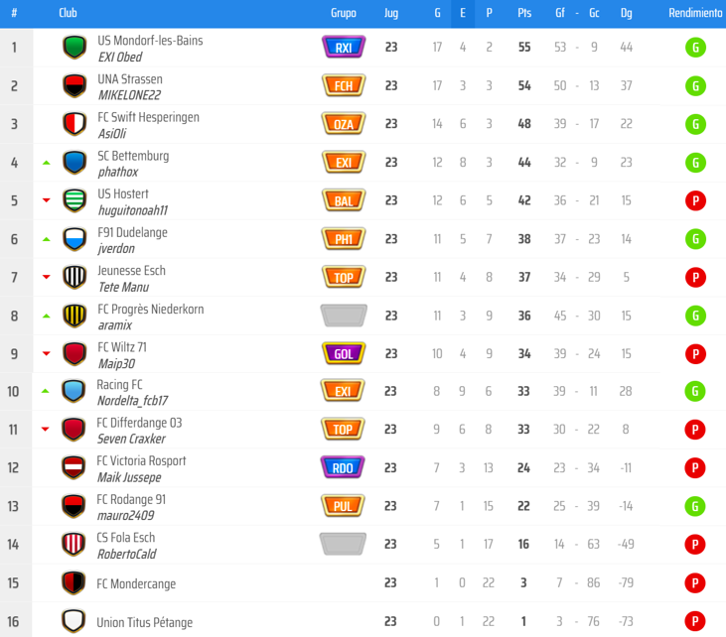
Task: Click the green G form indicator for UNA Strassen
Action: point(695,86)
